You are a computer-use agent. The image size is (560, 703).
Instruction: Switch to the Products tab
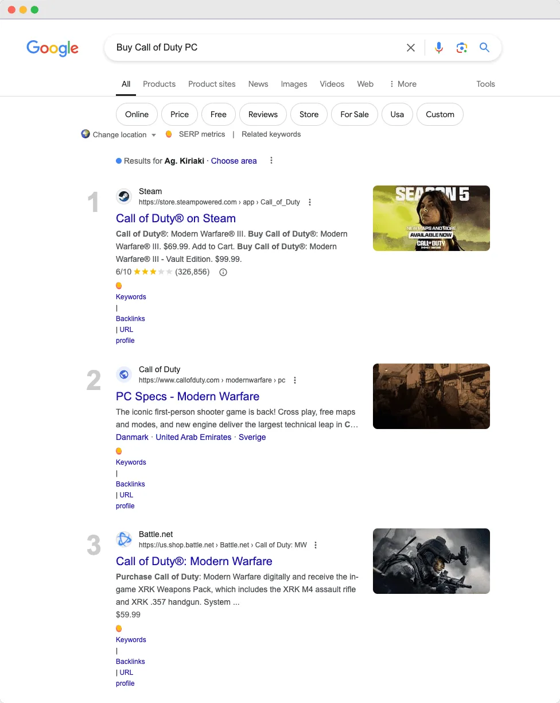click(159, 84)
